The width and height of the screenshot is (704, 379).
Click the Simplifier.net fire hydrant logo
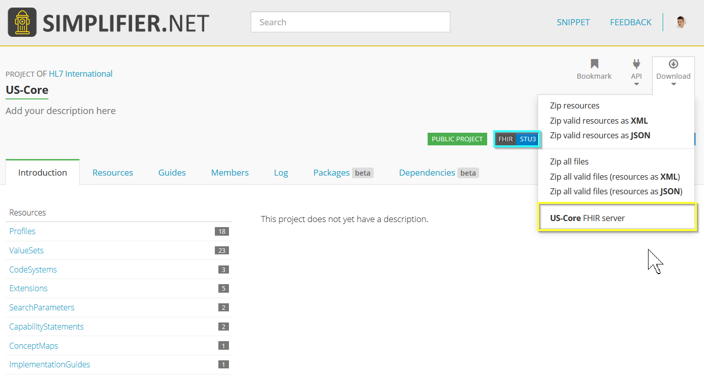pyautogui.click(x=22, y=22)
